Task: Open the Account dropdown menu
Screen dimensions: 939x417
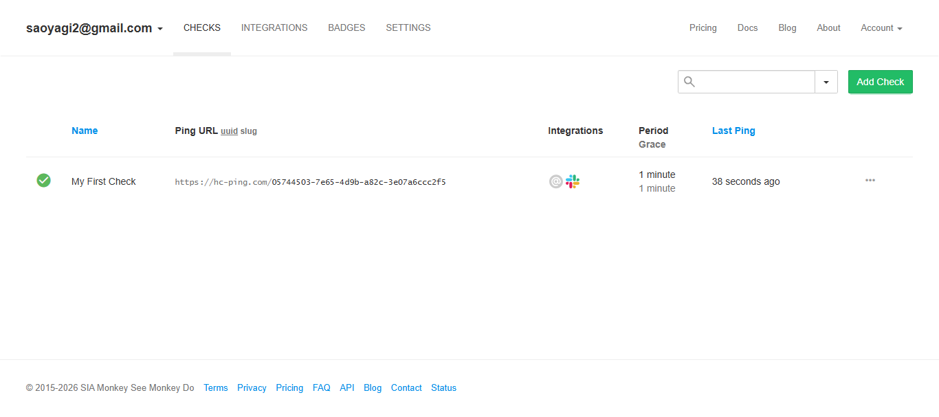Action: (881, 28)
